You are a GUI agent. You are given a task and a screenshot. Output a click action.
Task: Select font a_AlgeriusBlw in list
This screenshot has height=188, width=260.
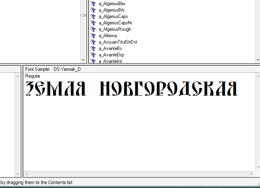pyautogui.click(x=112, y=4)
